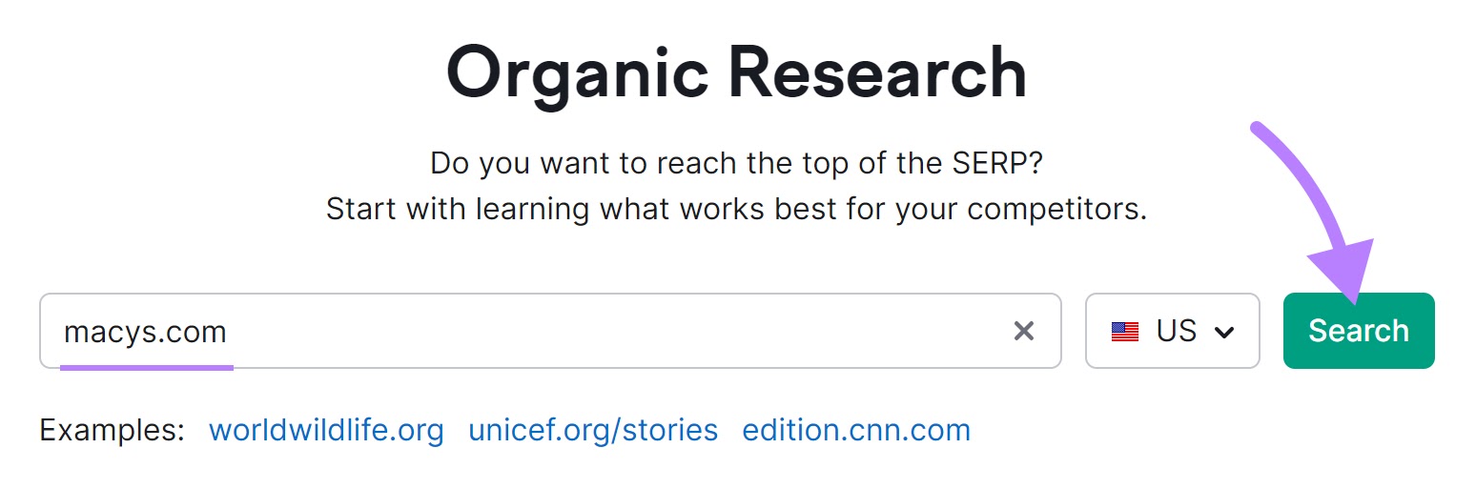The width and height of the screenshot is (1476, 489).
Task: Click the 'US' country label text
Action: coord(1176,331)
